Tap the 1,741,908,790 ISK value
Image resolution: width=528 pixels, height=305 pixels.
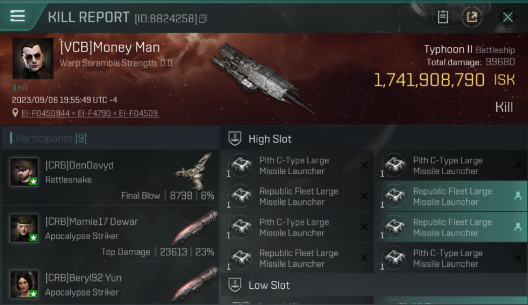pyautogui.click(x=429, y=80)
